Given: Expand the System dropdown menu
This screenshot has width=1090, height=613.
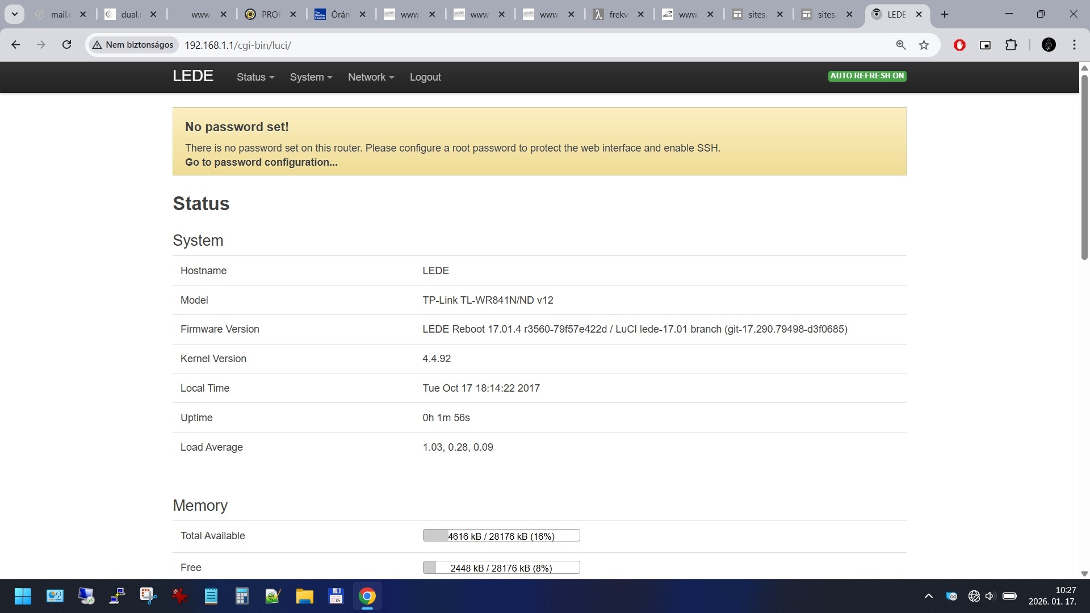Looking at the screenshot, I should [311, 77].
